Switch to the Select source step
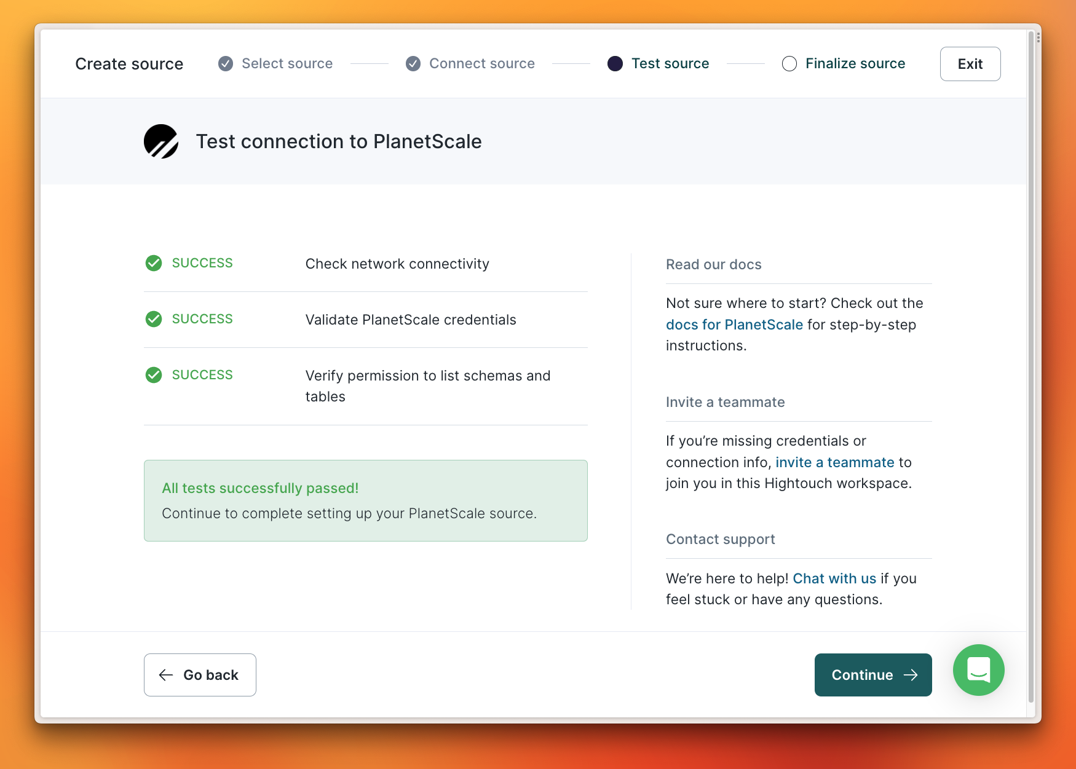The height and width of the screenshot is (769, 1076). coord(287,63)
